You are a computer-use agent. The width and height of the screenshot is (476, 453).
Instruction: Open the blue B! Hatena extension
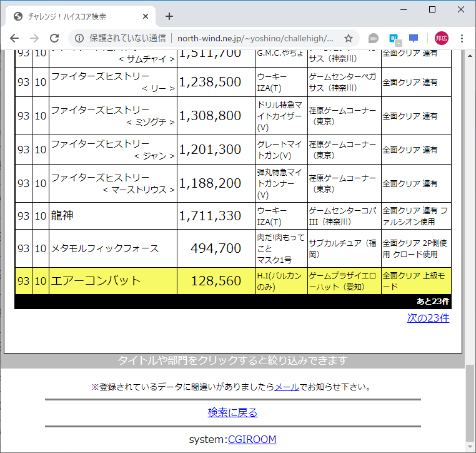[395, 39]
